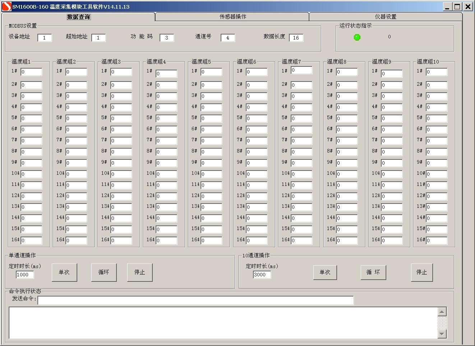Click 温度组2 channel 14# field

[x=76, y=218]
